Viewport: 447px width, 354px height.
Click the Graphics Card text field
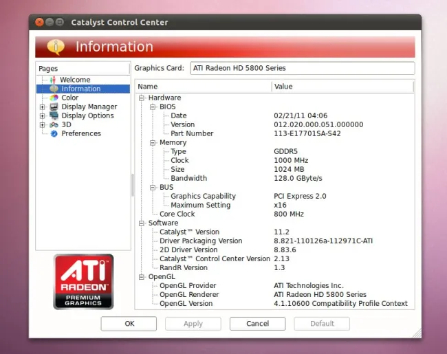point(302,68)
